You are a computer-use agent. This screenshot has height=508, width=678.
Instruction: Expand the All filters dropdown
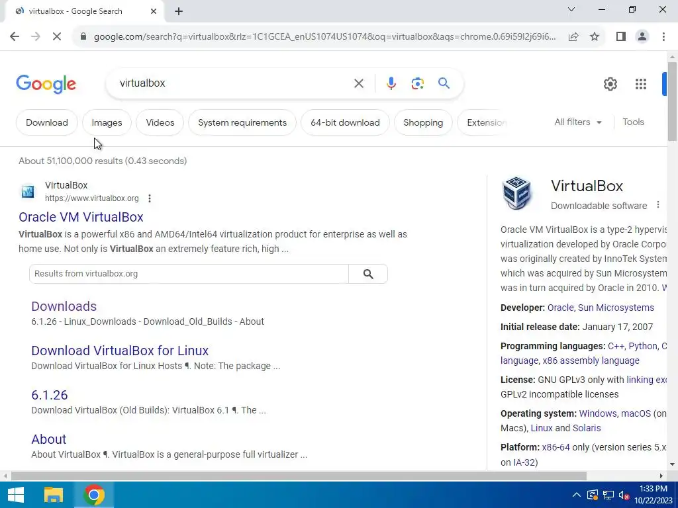[x=578, y=122]
